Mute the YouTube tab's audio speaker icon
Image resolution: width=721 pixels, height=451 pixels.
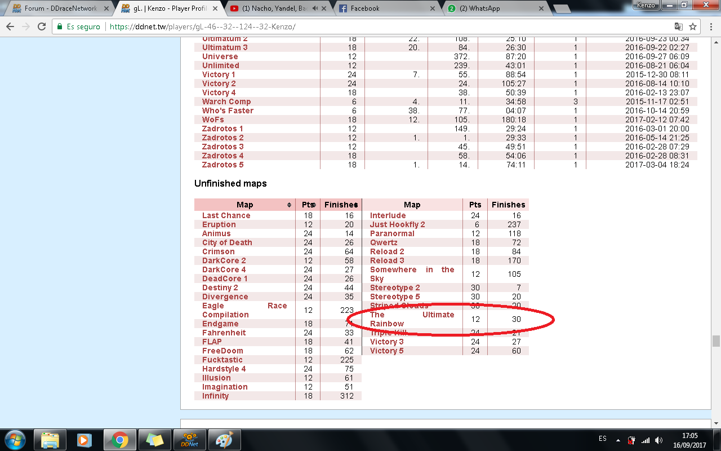(x=315, y=8)
